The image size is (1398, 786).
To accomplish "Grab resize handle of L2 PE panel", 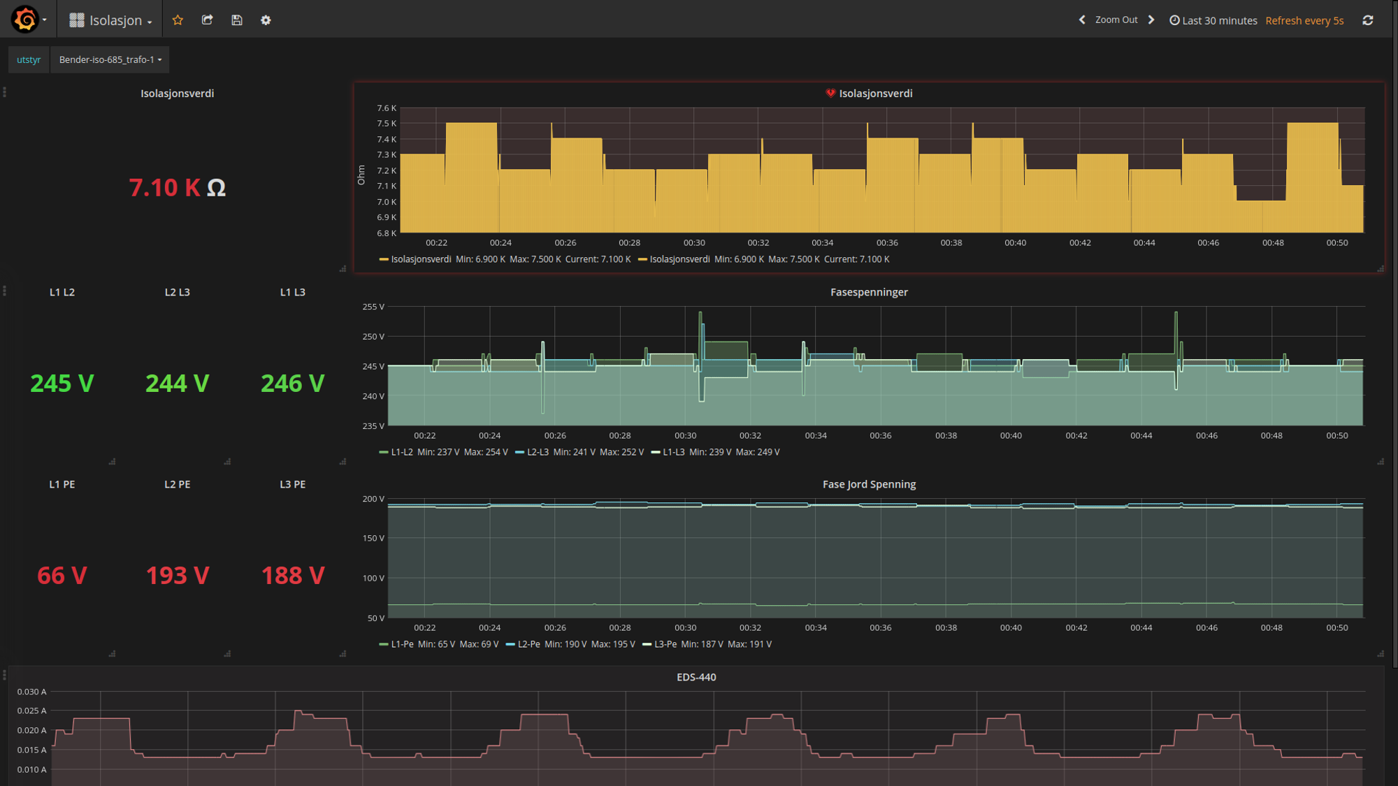I will (227, 653).
